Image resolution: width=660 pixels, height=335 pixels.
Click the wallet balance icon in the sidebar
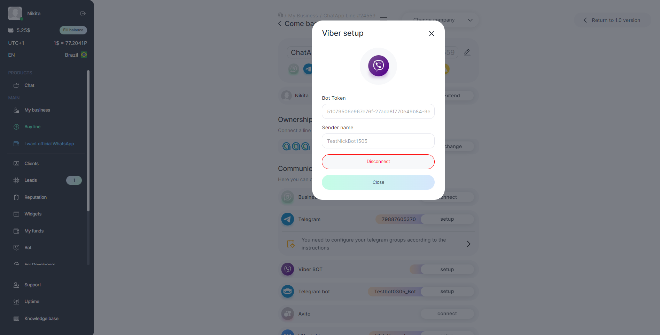click(11, 30)
